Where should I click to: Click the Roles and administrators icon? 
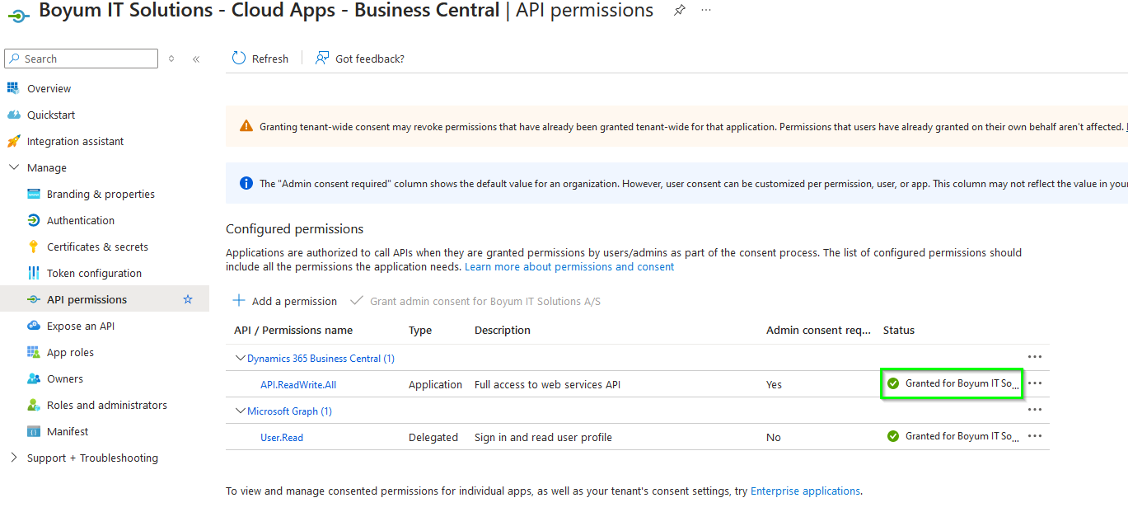coord(34,405)
